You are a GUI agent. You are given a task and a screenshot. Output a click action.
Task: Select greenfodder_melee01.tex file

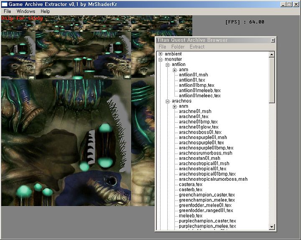(205, 205)
